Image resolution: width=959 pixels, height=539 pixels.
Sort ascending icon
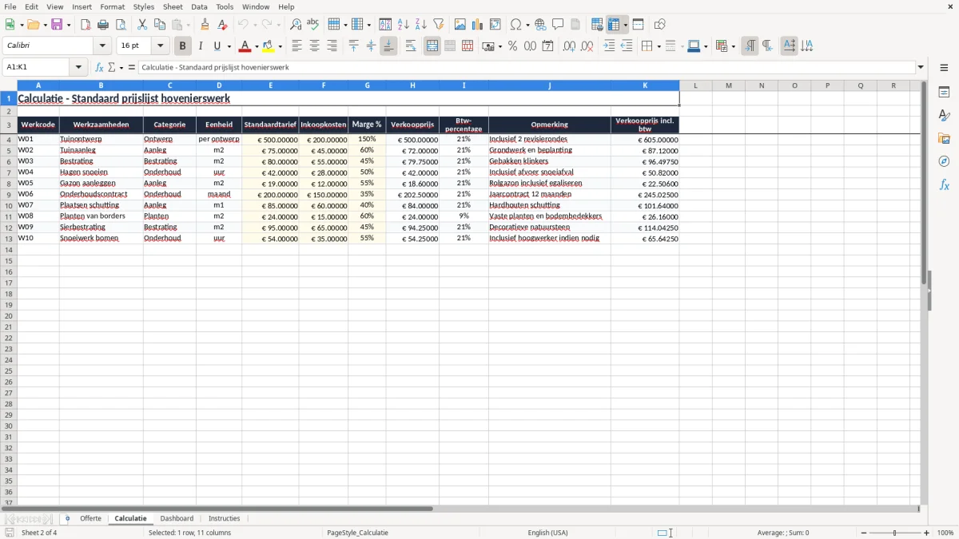[403, 25]
